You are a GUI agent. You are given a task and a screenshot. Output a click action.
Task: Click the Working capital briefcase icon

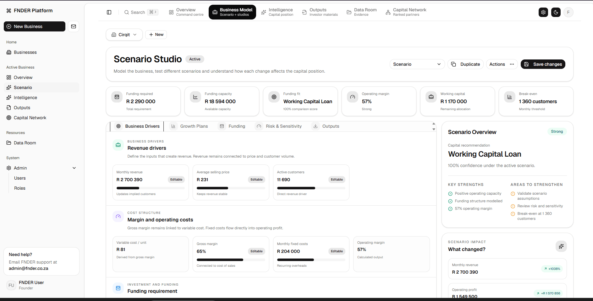point(431,97)
